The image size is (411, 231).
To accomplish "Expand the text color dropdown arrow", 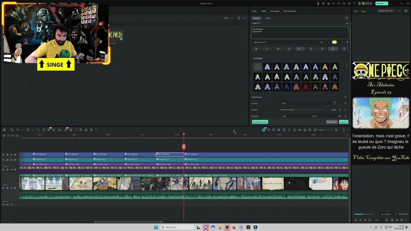I will (342, 42).
